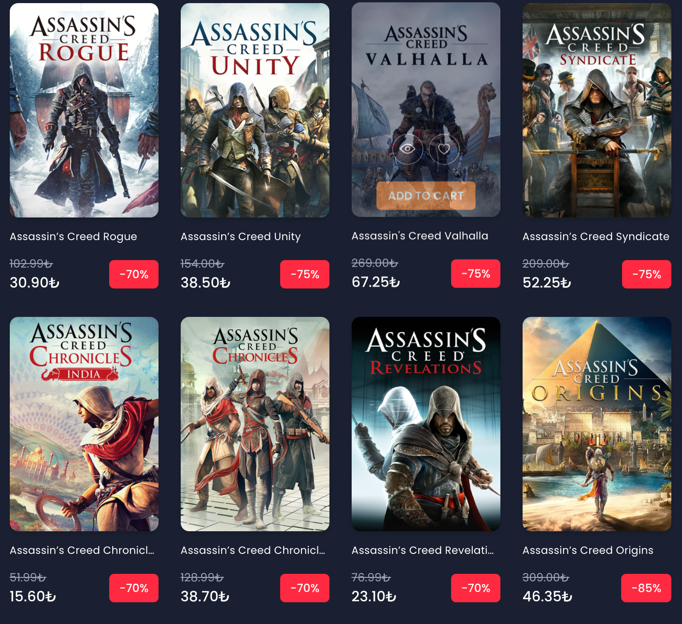Open the Assassin's Creed Unity title link
This screenshot has width=682, height=624.
[x=241, y=237]
